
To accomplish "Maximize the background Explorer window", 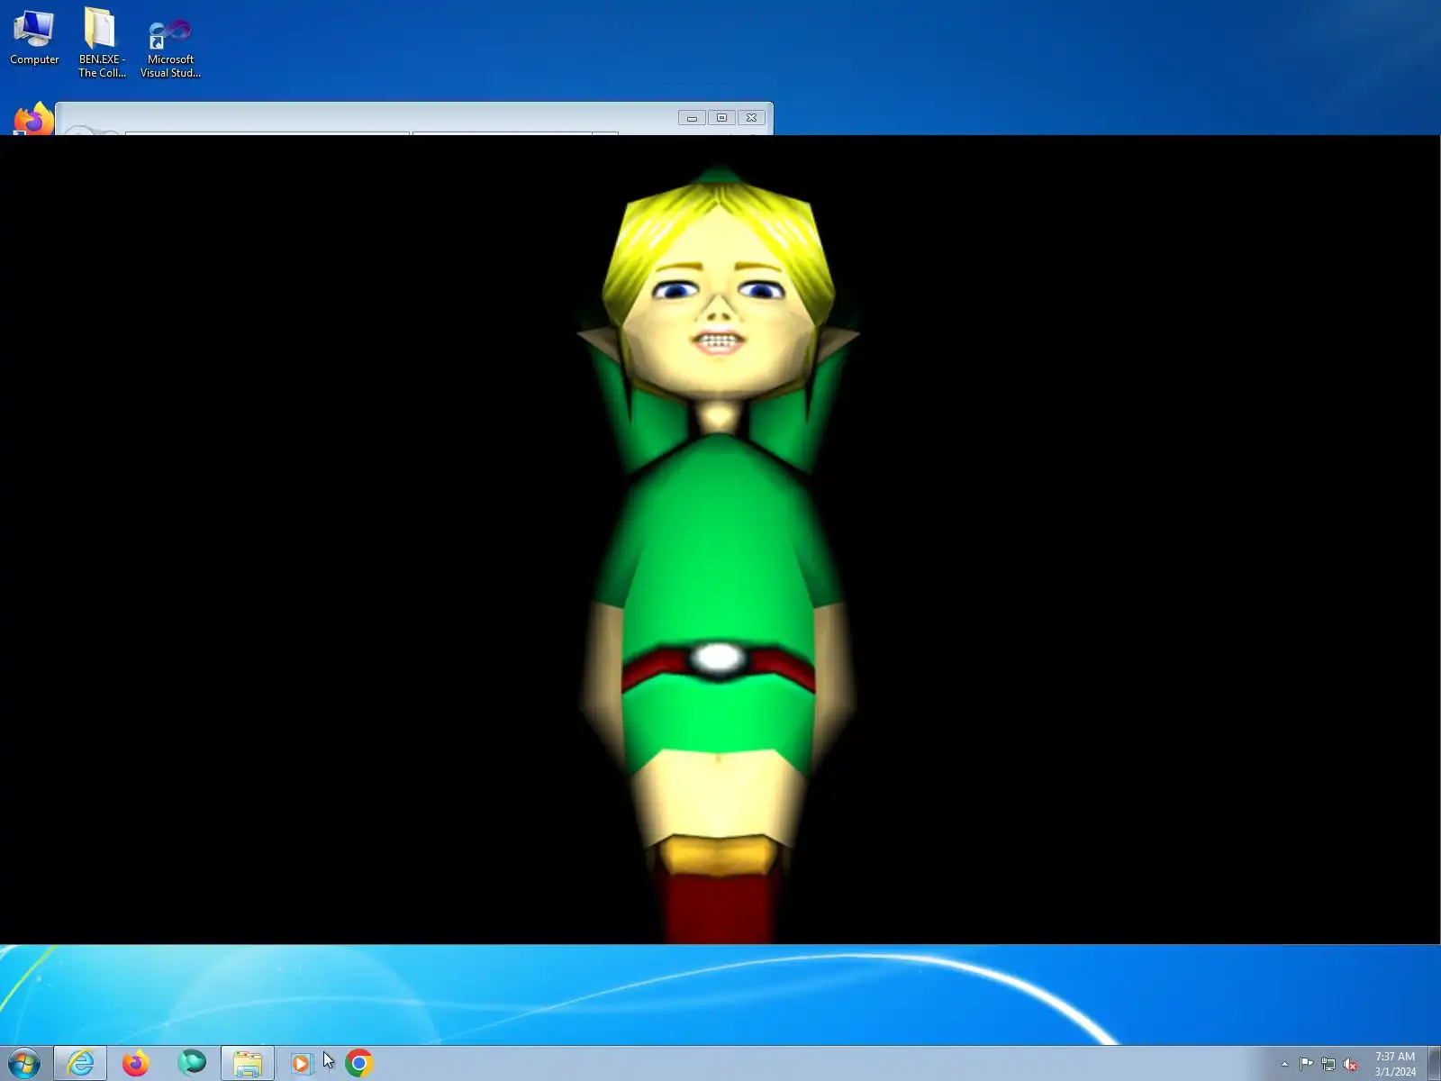I will point(721,118).
